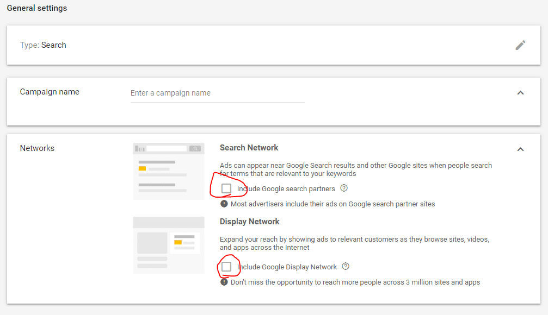The height and width of the screenshot is (315, 548).
Task: Click the 'Display Network' heading
Action: [x=250, y=222]
